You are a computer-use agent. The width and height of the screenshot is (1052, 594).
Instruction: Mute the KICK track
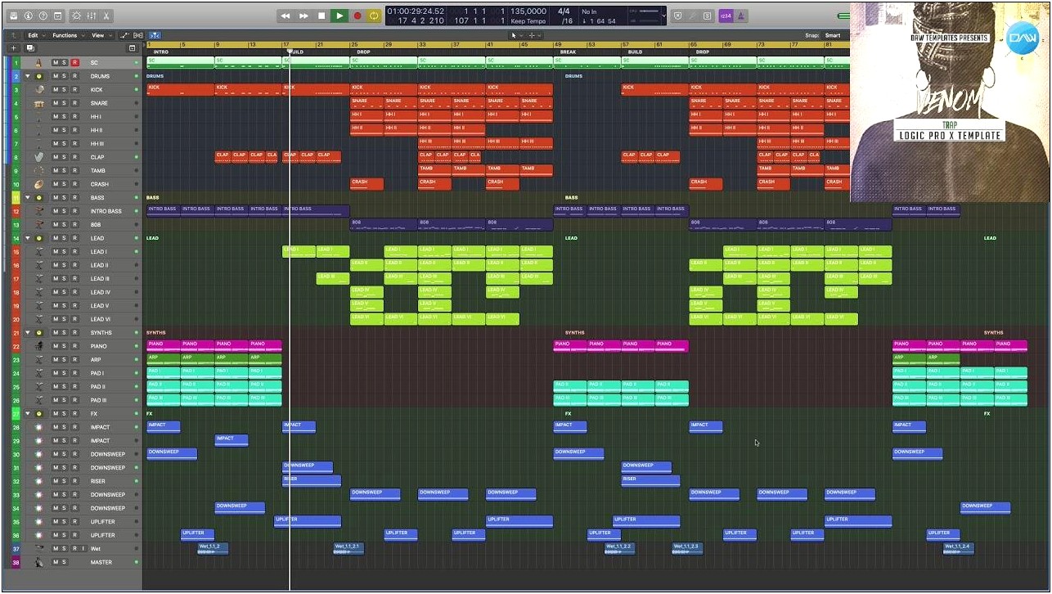[56, 89]
